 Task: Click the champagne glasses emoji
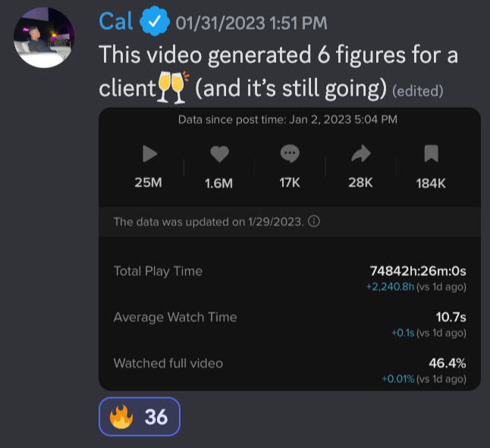tap(173, 87)
